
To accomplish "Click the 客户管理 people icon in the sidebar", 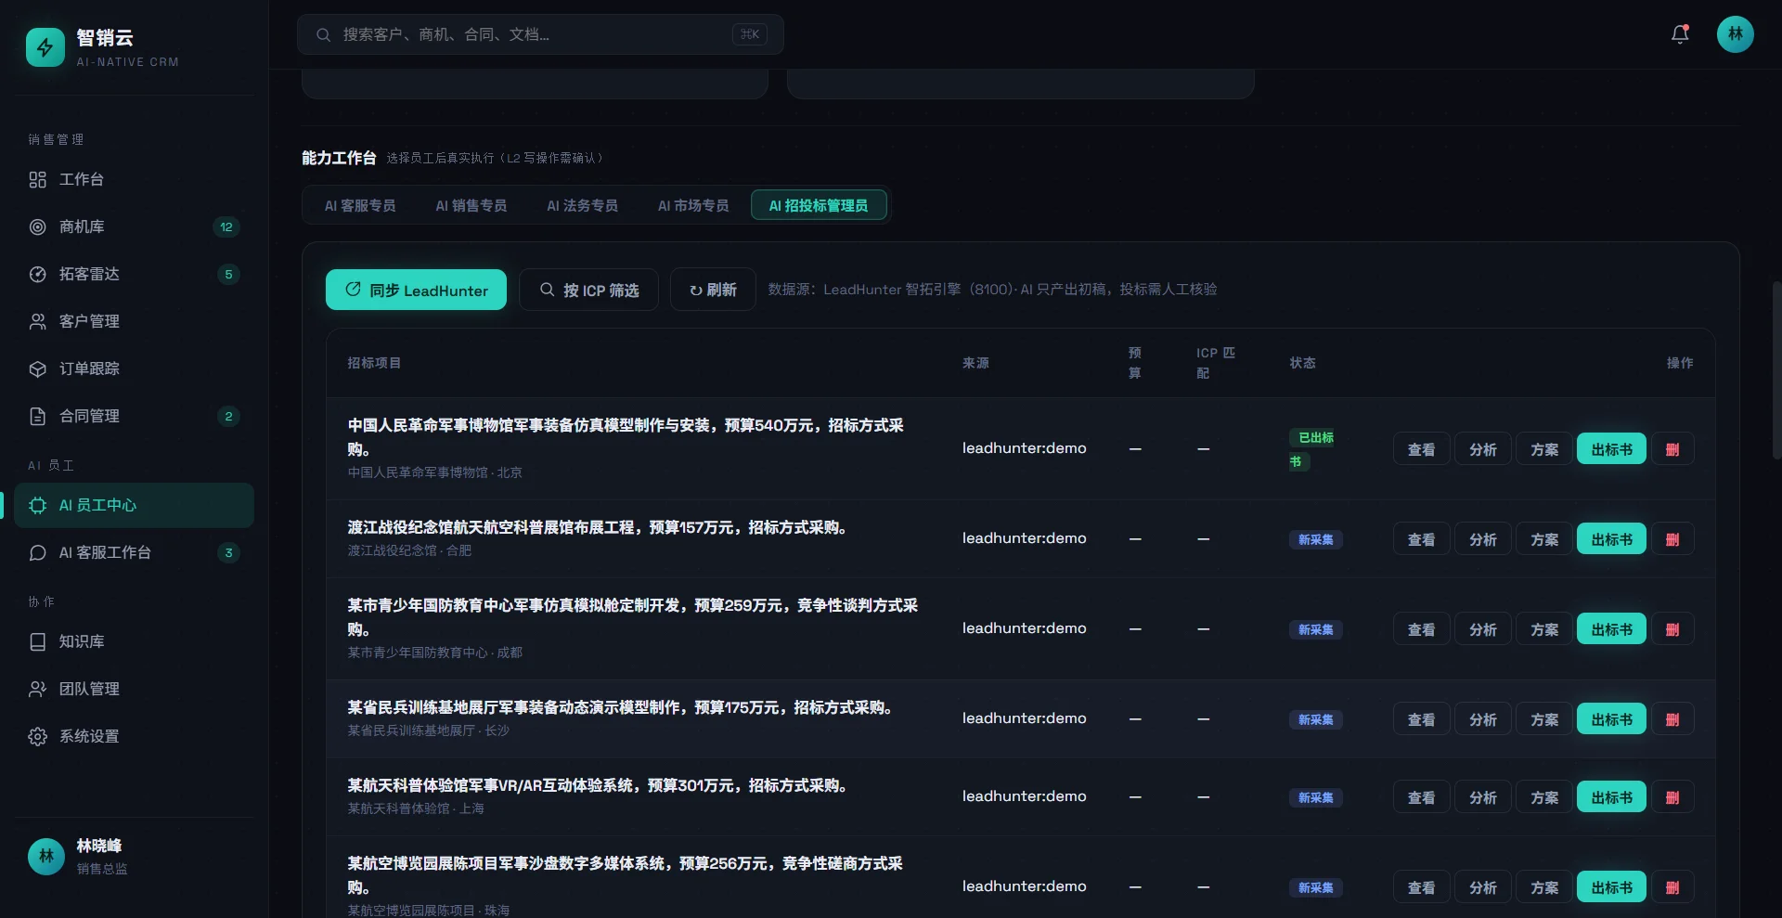I will pos(38,321).
